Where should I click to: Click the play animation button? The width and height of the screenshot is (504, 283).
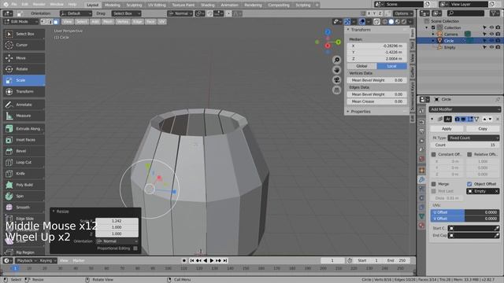(212, 260)
